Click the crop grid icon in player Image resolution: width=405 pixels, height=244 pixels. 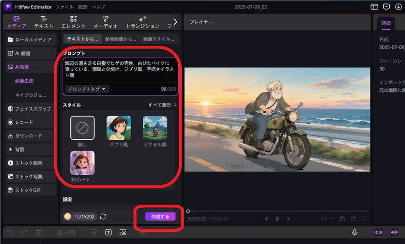353,219
